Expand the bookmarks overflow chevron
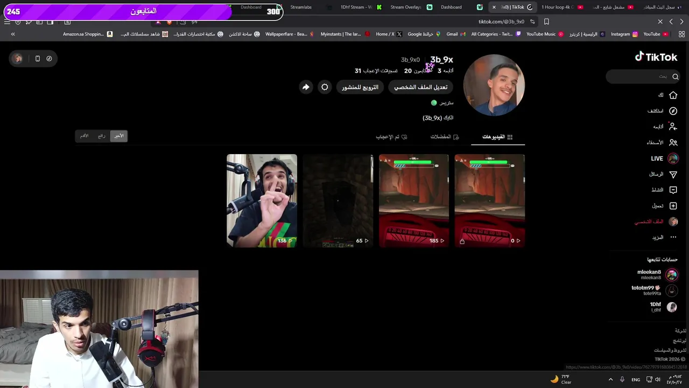Image resolution: width=689 pixels, height=388 pixels. (x=13, y=34)
